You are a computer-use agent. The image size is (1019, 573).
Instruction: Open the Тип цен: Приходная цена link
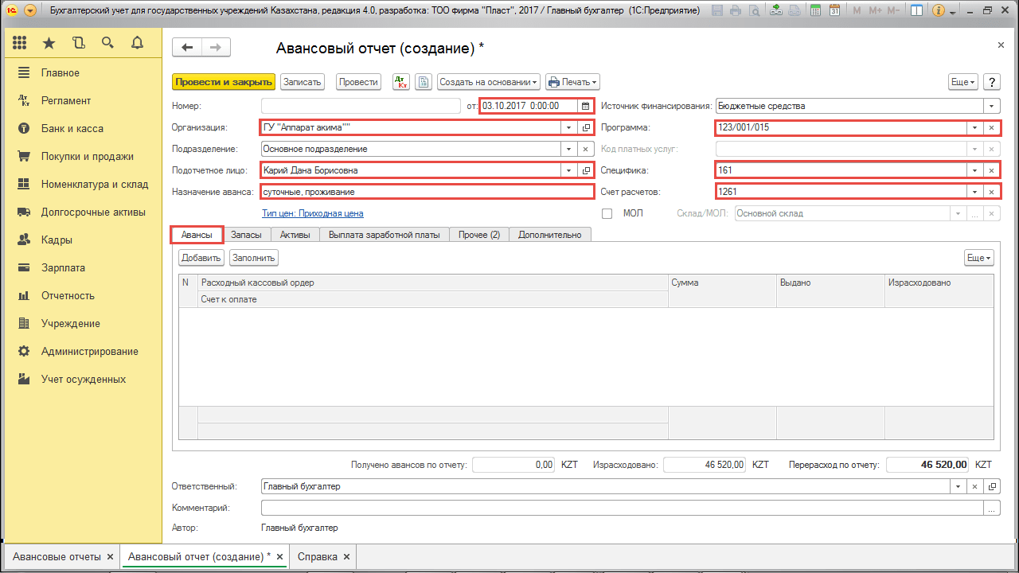point(312,213)
